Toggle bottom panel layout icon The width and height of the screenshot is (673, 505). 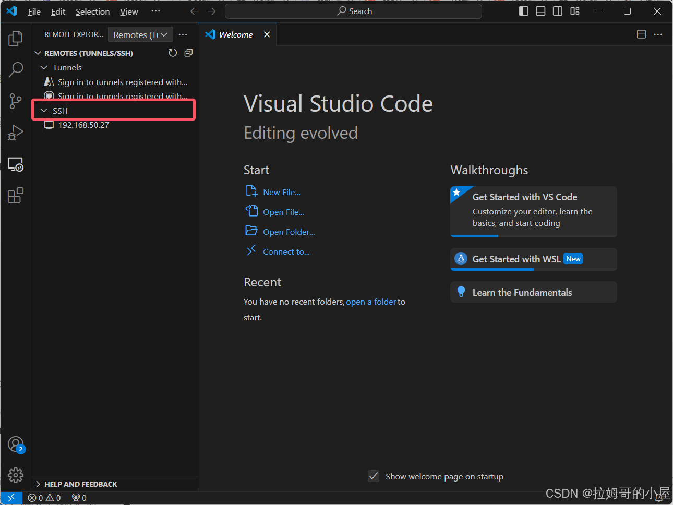tap(540, 11)
